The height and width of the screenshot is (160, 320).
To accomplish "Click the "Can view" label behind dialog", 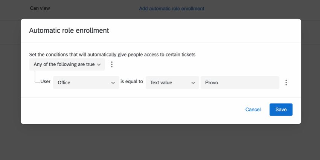I will click(40, 8).
